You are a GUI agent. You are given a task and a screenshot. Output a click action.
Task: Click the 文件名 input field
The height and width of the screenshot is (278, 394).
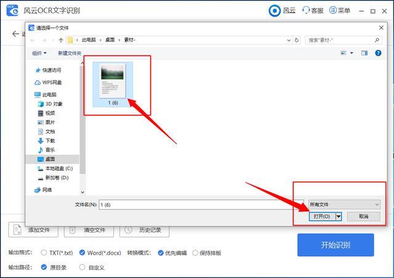tap(201, 205)
